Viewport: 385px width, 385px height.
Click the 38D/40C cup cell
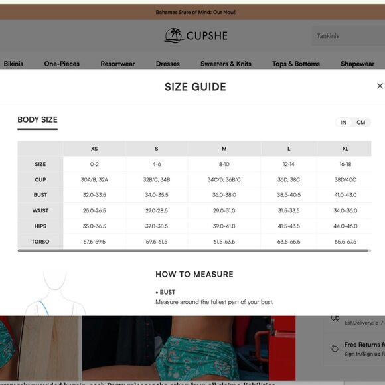345,179
